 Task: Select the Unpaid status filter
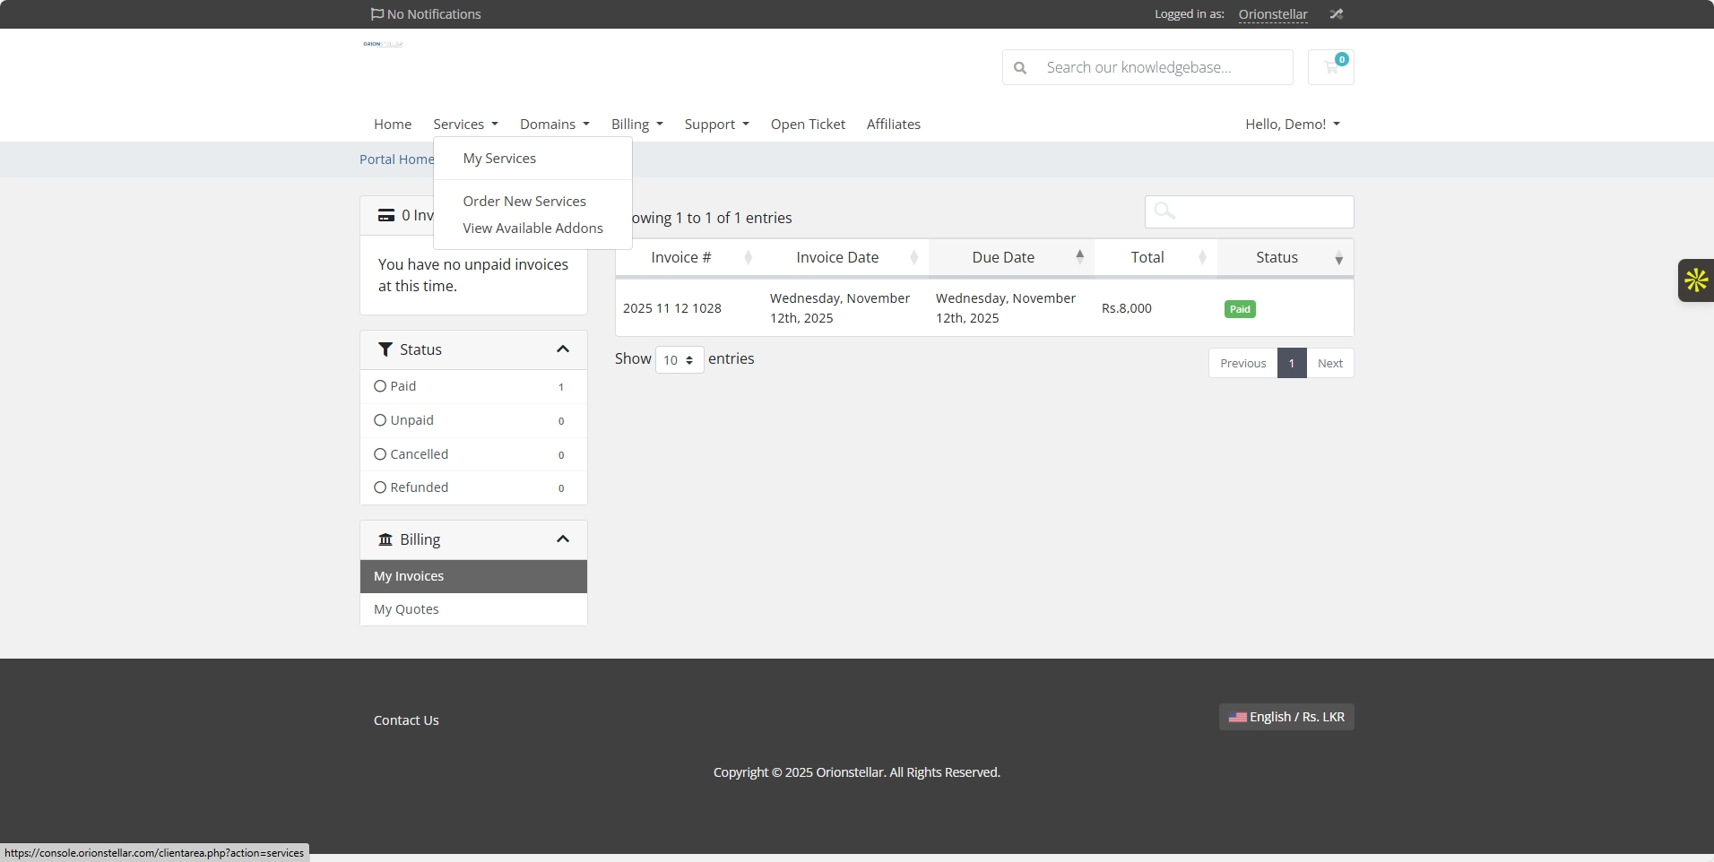380,420
